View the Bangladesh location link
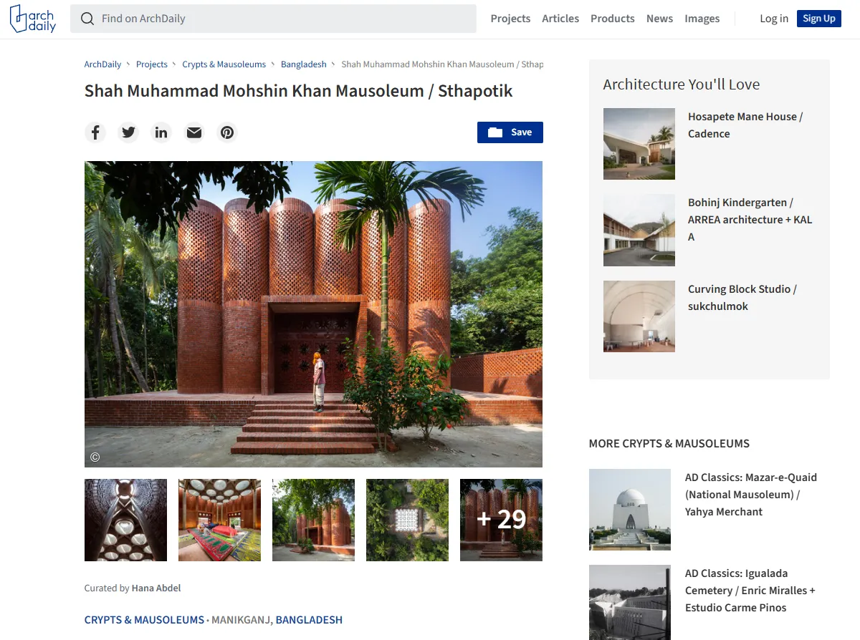The height and width of the screenshot is (640, 860). pos(309,620)
